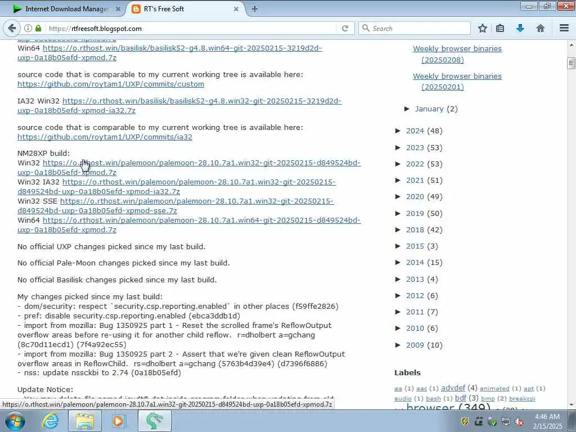Open the media player taskbar icon
Image resolution: width=576 pixels, height=432 pixels.
point(119,421)
